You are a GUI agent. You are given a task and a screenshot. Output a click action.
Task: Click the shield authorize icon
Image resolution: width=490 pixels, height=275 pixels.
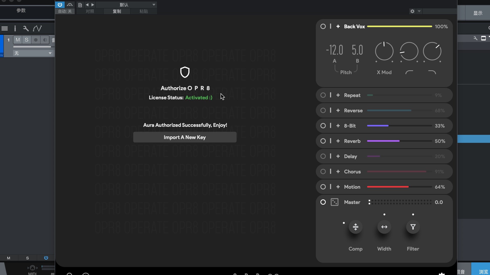pyautogui.click(x=185, y=72)
